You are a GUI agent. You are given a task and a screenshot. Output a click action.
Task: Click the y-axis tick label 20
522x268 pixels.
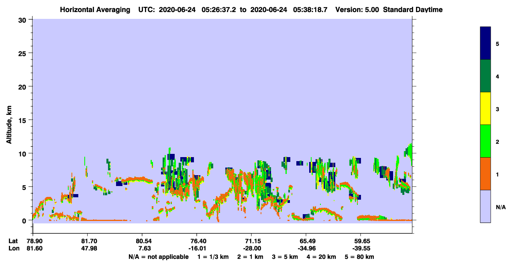click(x=23, y=86)
